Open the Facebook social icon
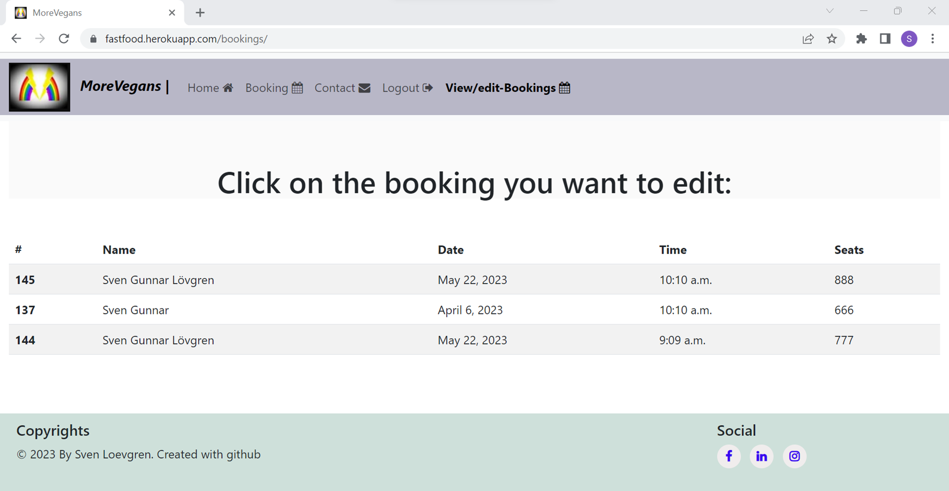Screen dimensions: 949x491 click(729, 456)
